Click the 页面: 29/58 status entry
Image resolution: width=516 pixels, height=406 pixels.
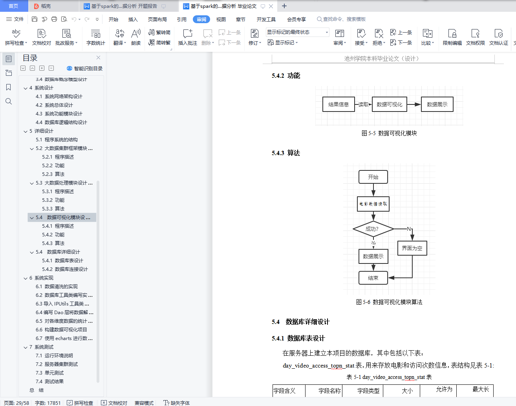pyautogui.click(x=16, y=403)
